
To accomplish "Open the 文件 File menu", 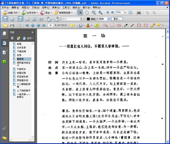I will tap(5, 7).
